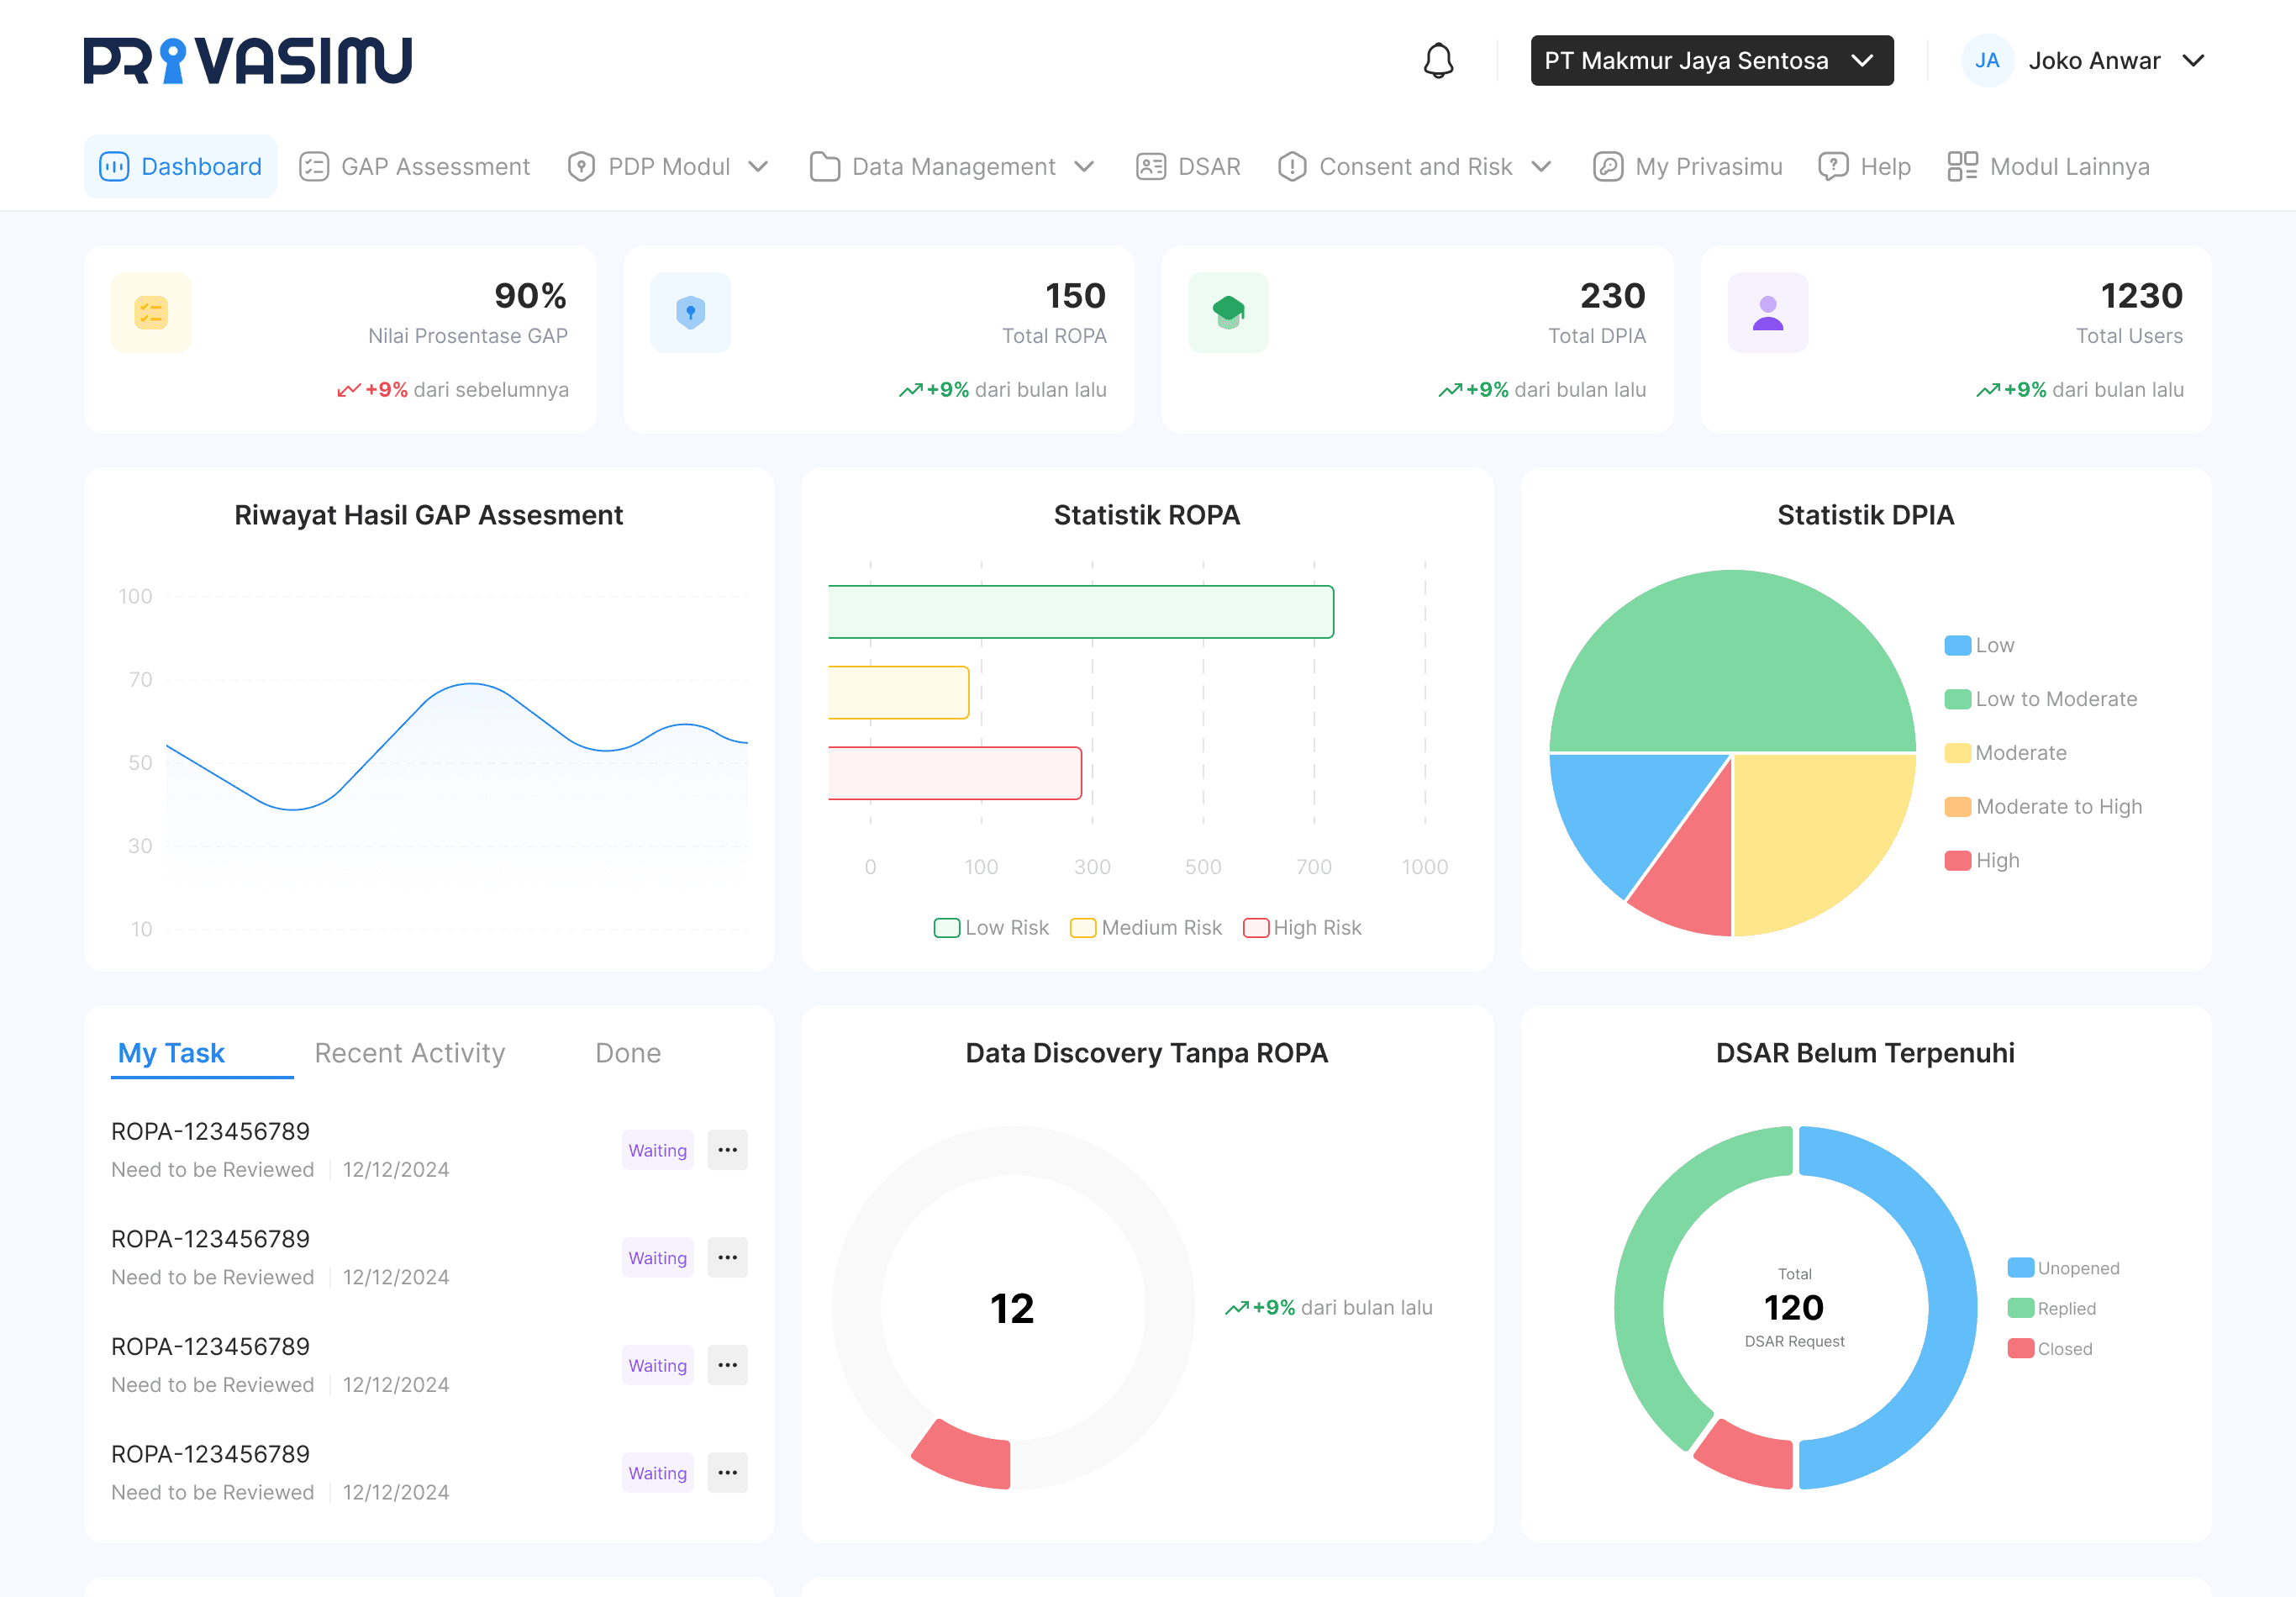Screen dimensions: 2296x1597
Task: Click the DSAR module icon
Action: (x=1151, y=166)
